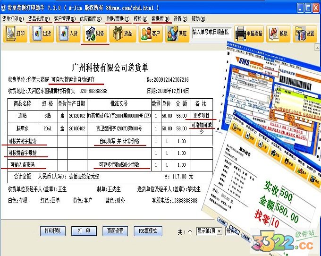Click the 58.00 amount cell
Screen dimensions: 321x256
click(182, 128)
